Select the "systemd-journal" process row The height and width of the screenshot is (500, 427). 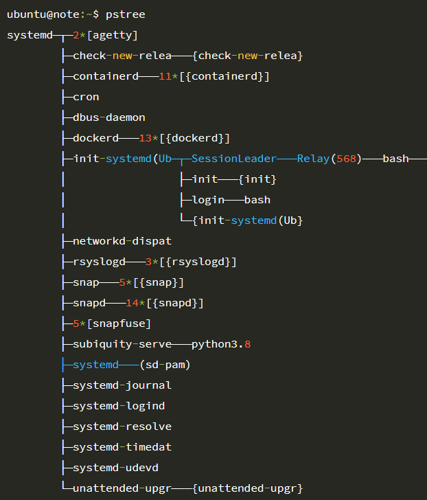pyautogui.click(x=122, y=385)
